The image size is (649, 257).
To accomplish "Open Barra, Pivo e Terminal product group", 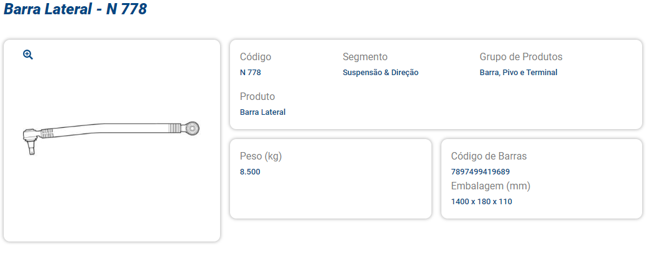I will [518, 73].
